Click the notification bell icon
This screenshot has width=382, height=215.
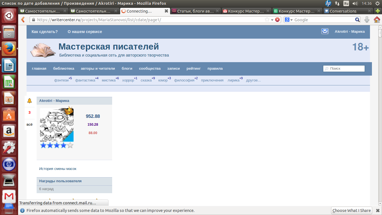(x=30, y=101)
